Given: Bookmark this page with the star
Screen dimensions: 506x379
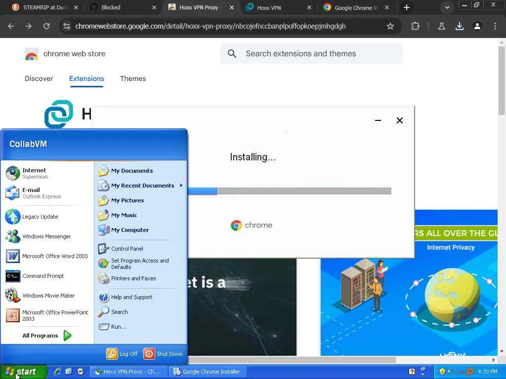Looking at the screenshot, I should tap(390, 26).
